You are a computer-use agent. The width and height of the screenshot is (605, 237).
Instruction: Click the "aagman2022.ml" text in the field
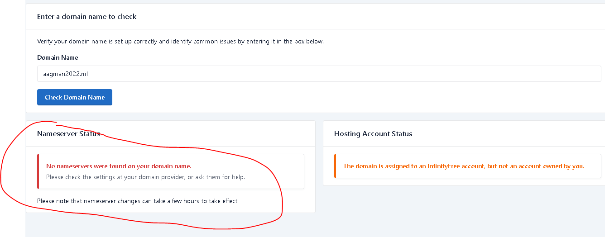coord(62,74)
